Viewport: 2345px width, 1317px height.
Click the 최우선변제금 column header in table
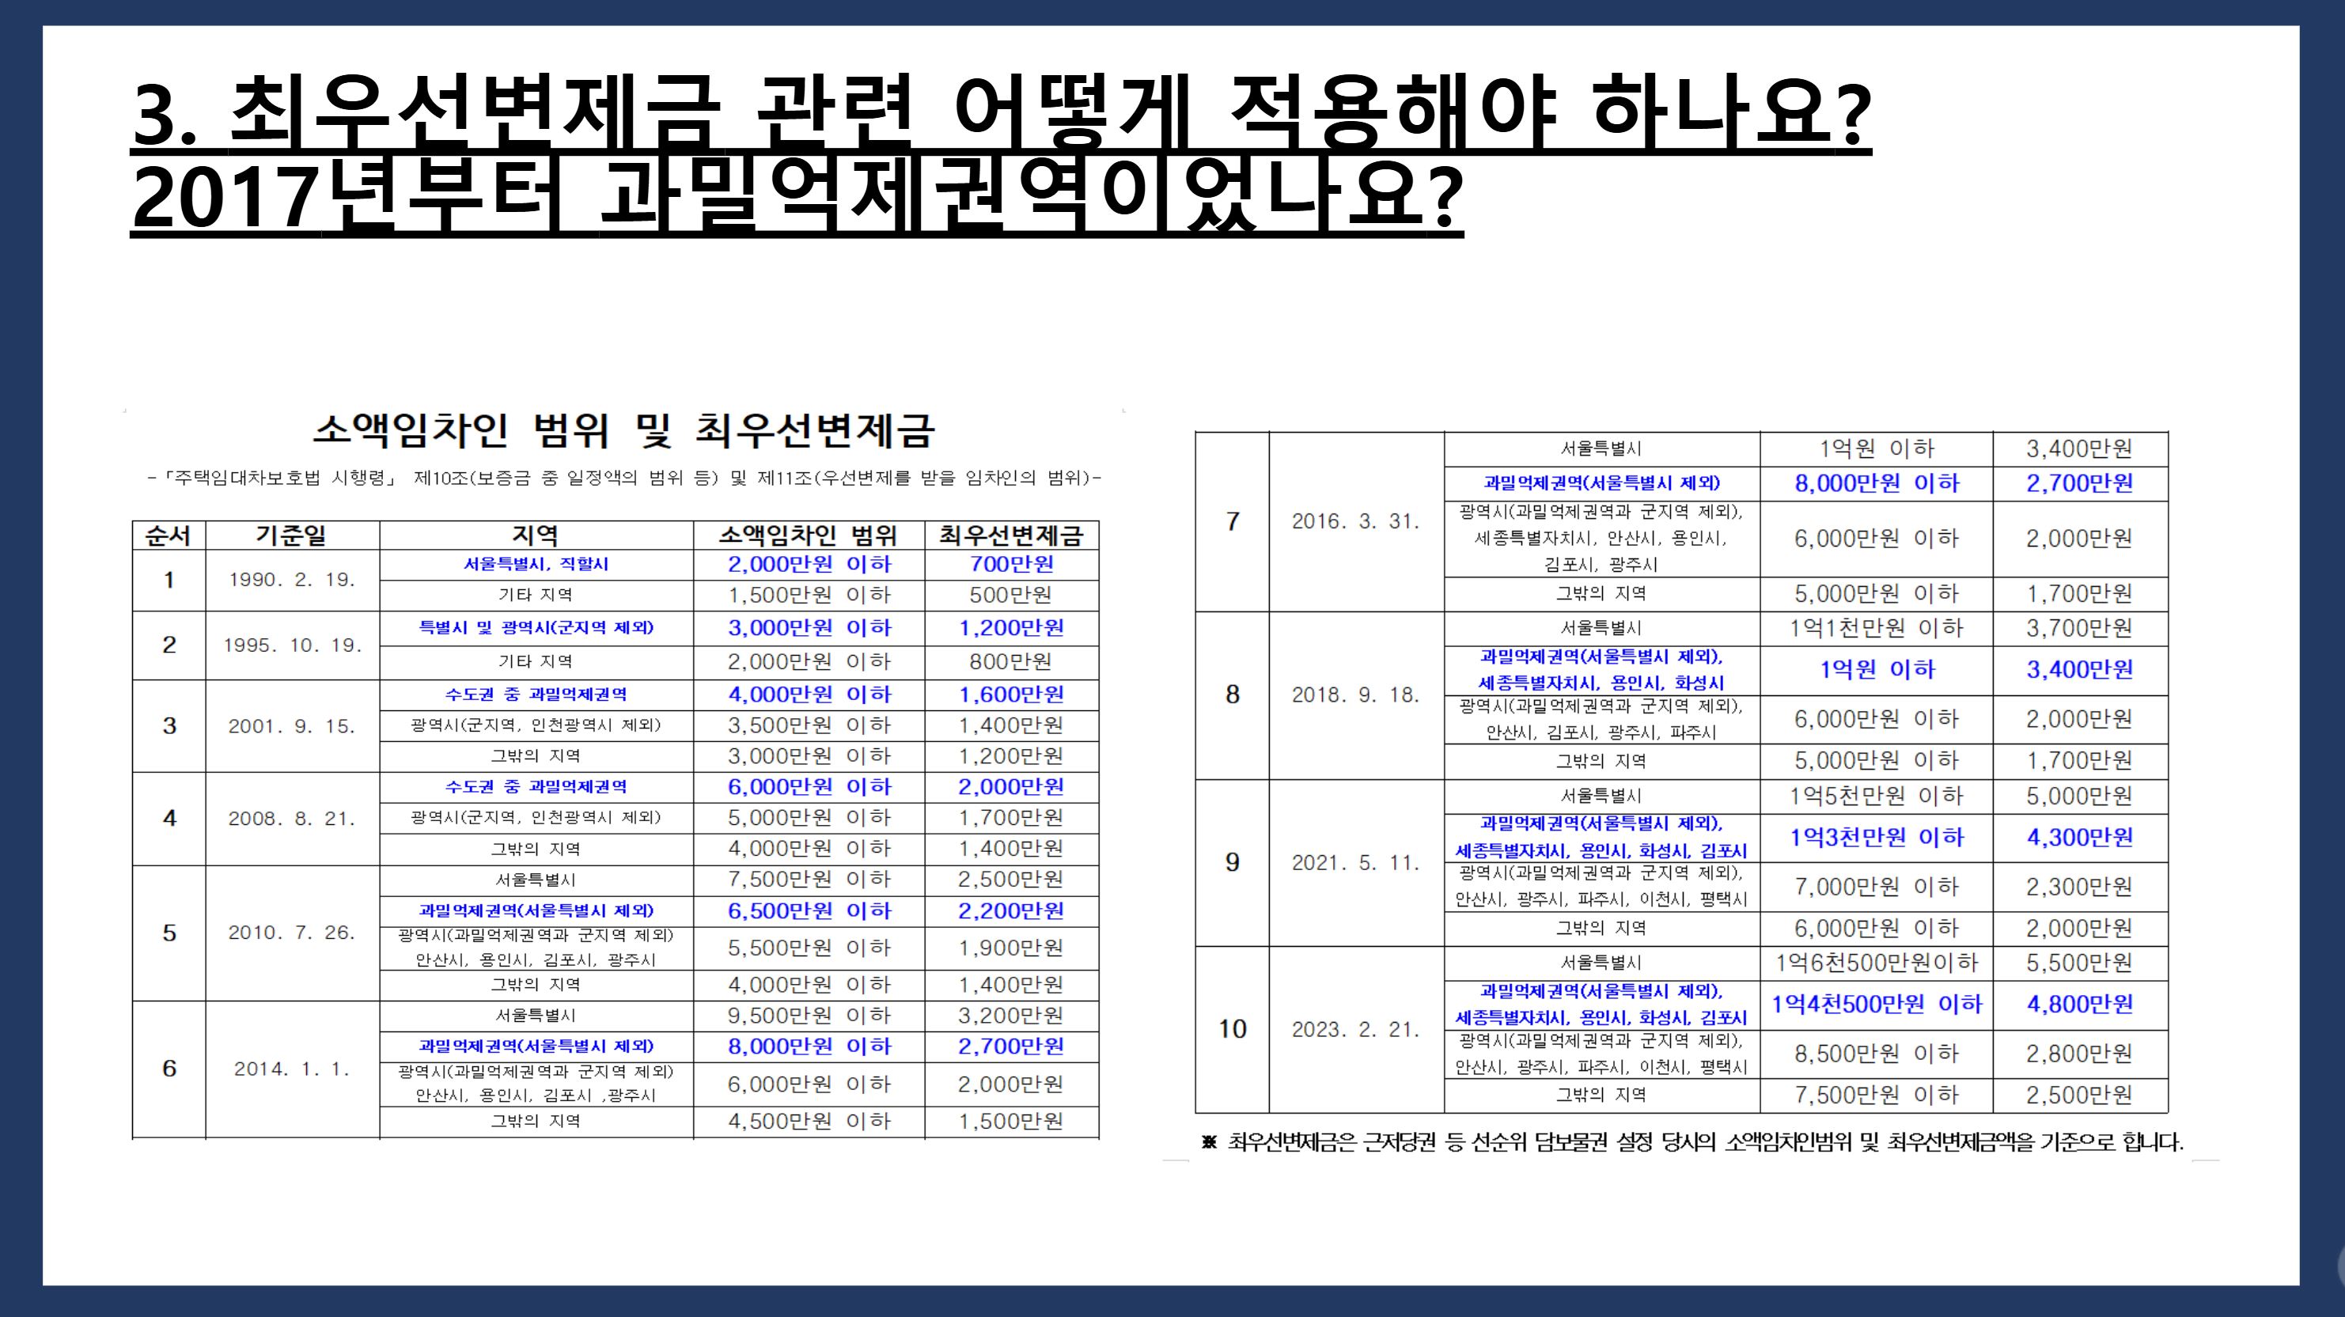point(1011,536)
